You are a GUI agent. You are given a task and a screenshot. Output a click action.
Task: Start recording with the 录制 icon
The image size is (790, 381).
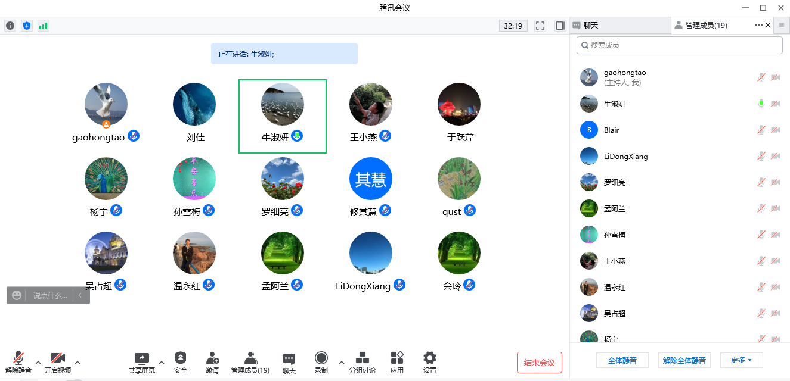[x=321, y=362]
